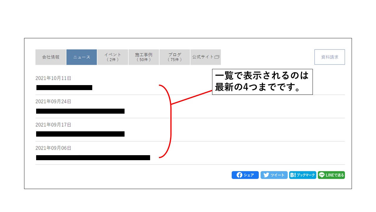Open the 施工事例 (50件) tab
This screenshot has width=376, height=212.
click(x=144, y=57)
